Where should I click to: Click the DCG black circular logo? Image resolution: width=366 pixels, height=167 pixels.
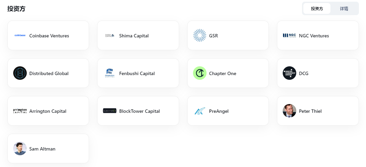[x=289, y=73]
